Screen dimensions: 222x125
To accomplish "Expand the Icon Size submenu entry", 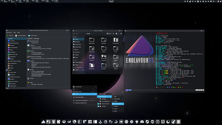I will tap(104, 97).
